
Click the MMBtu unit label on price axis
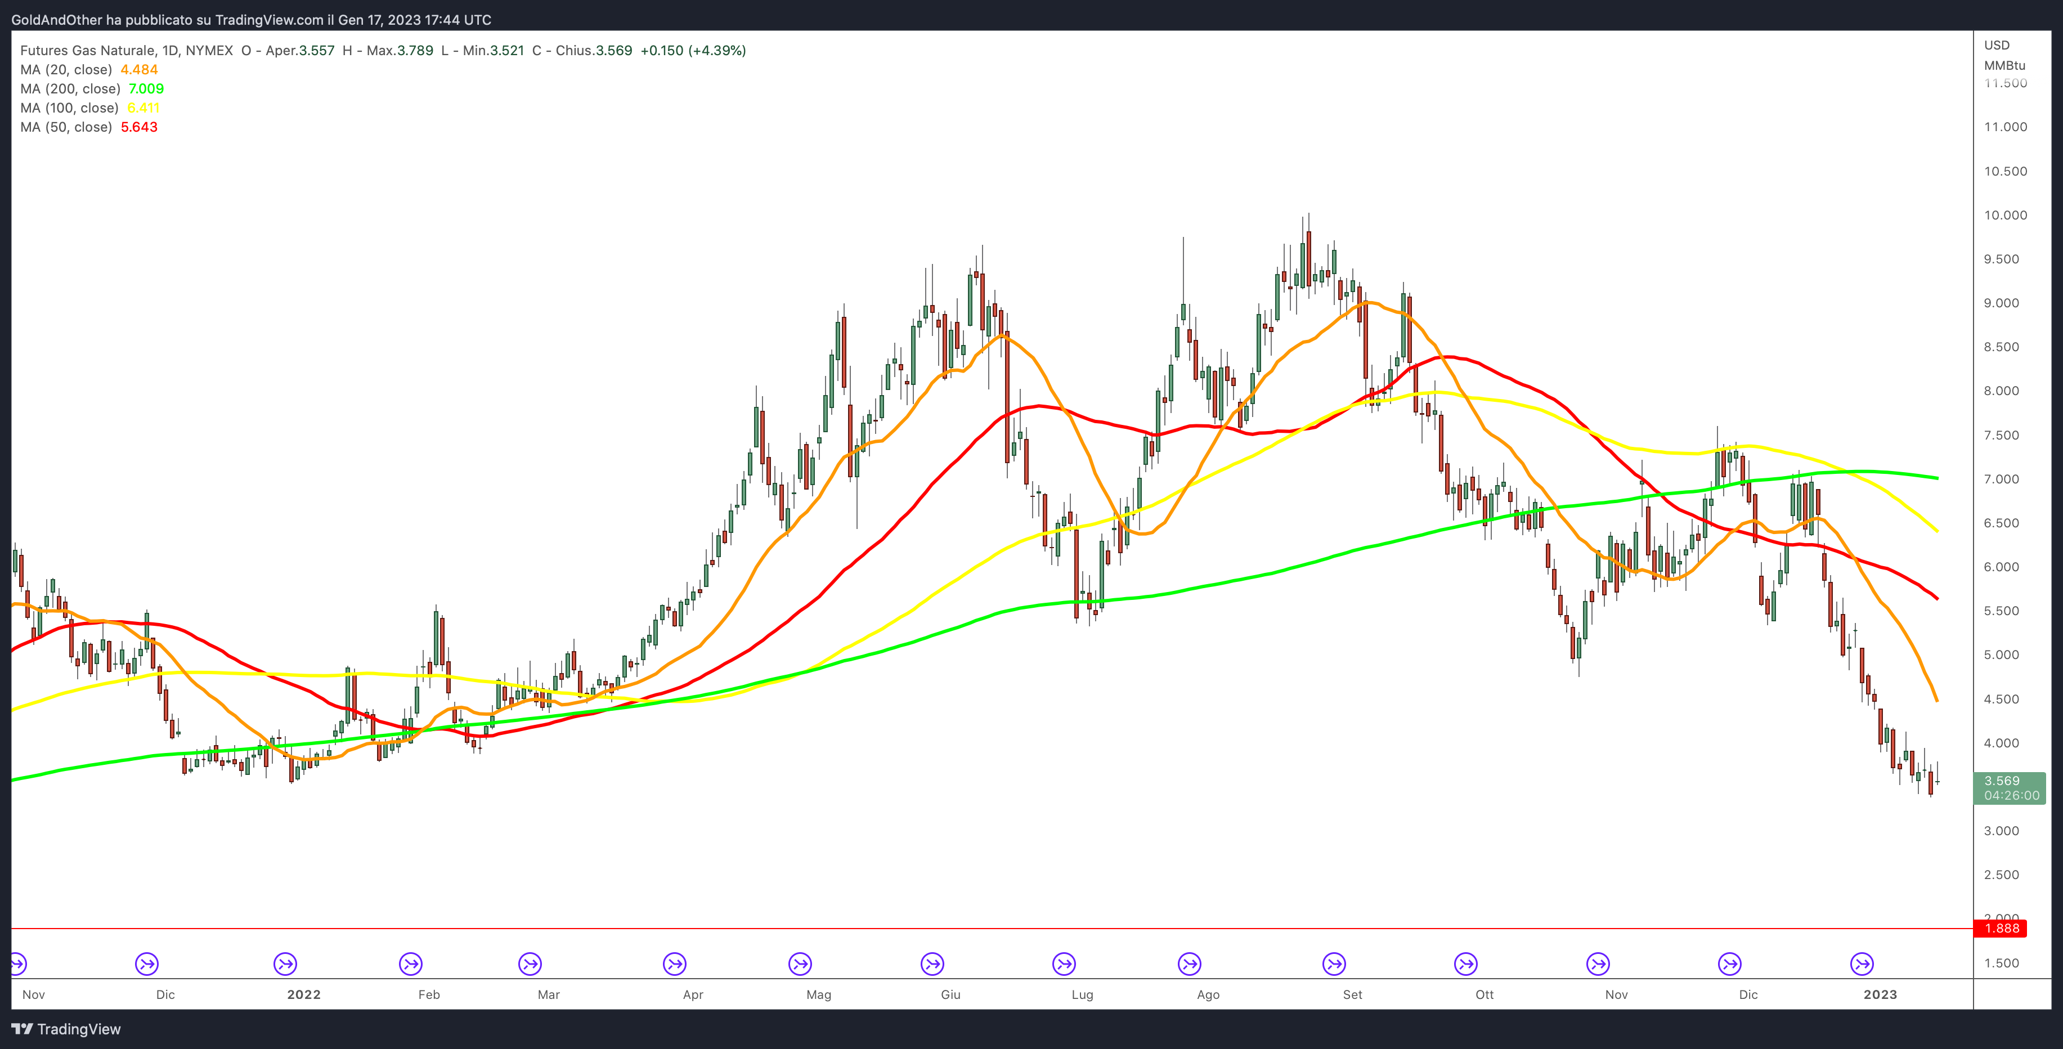point(2004,66)
